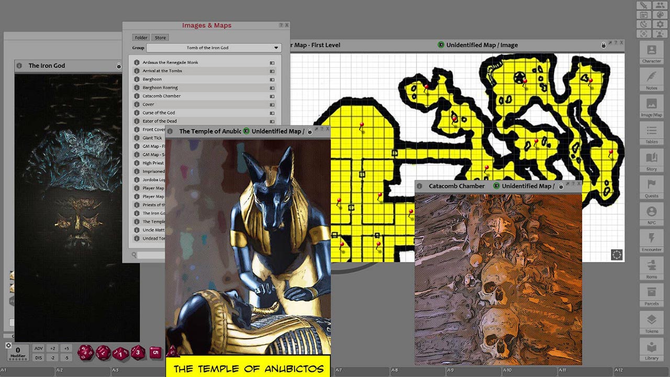Viewport: 670px width, 377px height.
Task: Open the Image|Map sidebar panel
Action: 651,107
